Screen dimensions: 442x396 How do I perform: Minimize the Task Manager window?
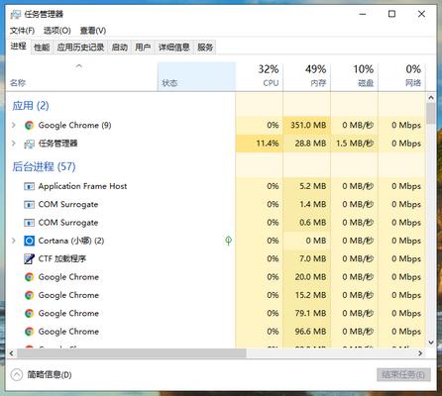click(363, 14)
